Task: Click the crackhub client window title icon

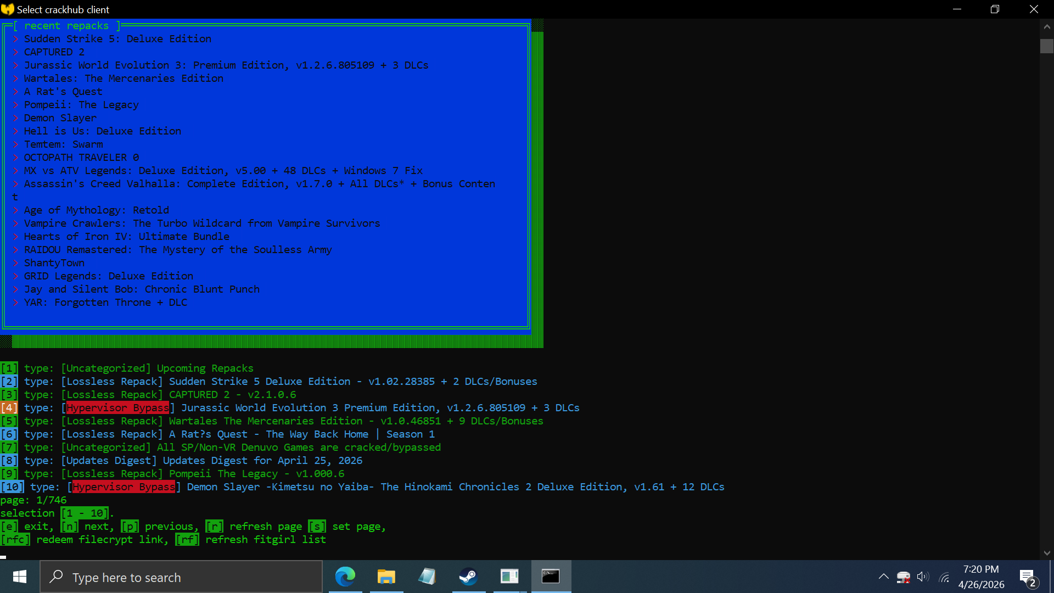Action: pyautogui.click(x=7, y=9)
